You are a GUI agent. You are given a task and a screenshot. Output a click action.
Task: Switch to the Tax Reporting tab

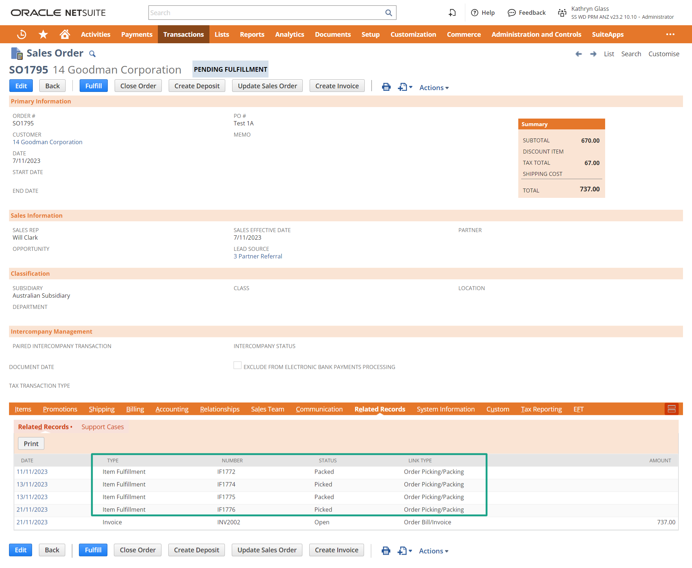tap(541, 409)
